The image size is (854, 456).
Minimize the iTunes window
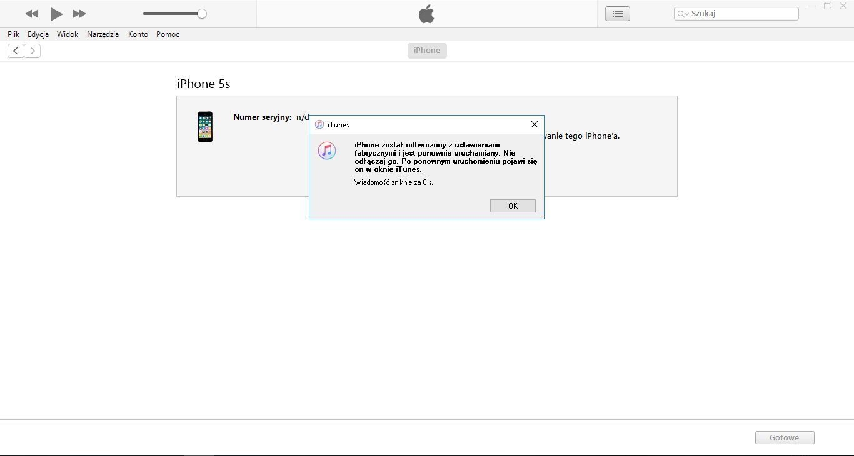coord(812,6)
